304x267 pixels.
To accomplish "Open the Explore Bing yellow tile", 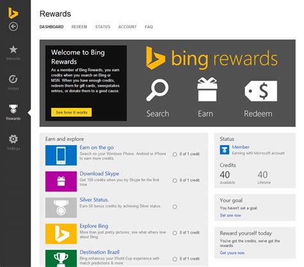I will (61, 234).
